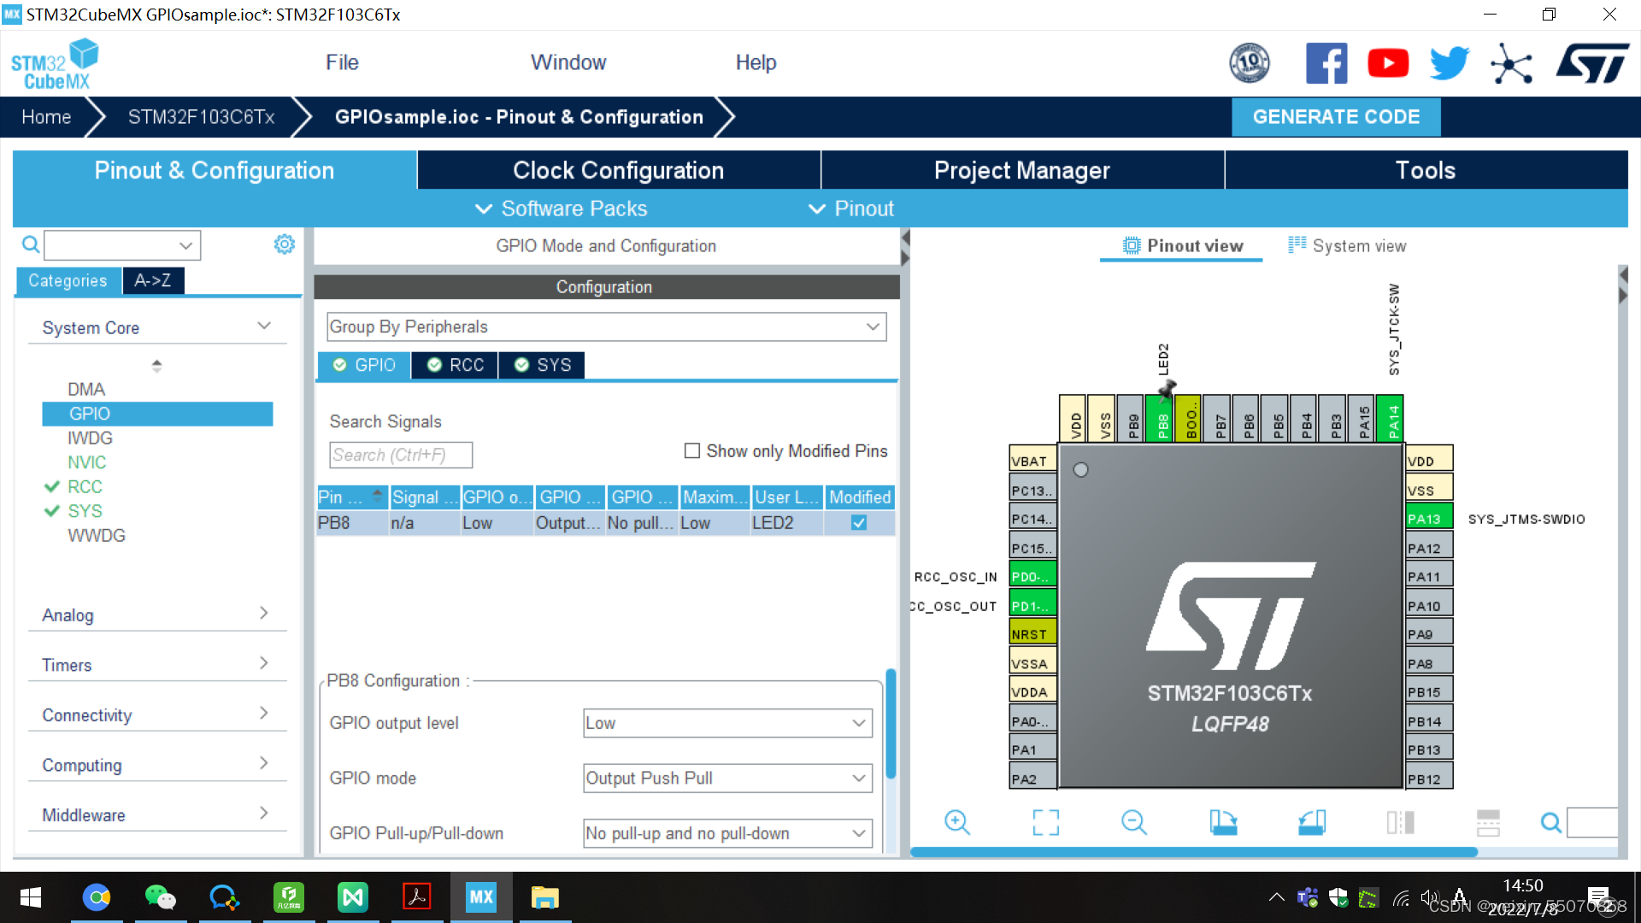Click Home in the breadcrumb
Viewport: 1641px width, 923px height.
[46, 117]
